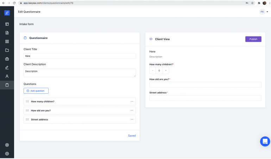Open options menu for 'Street address' question
271x159 pixels.
[x=132, y=120]
